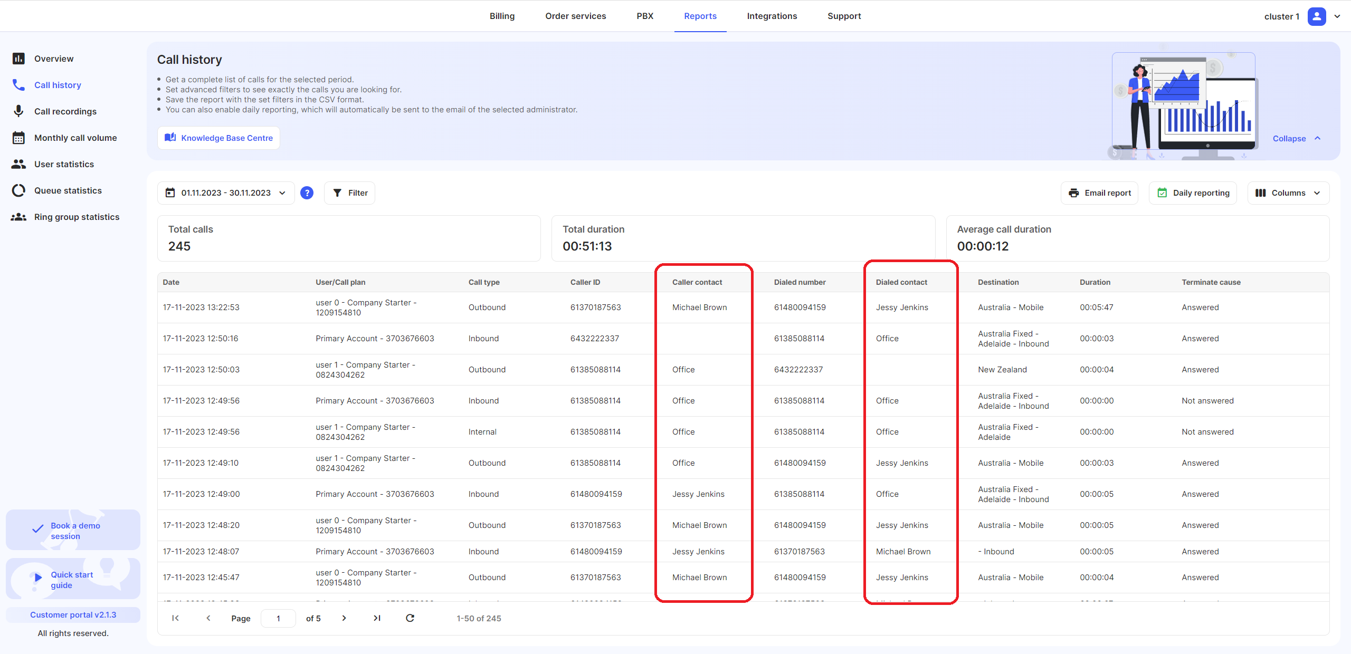The image size is (1351, 654).
Task: Select the Reports tab
Action: tap(700, 16)
